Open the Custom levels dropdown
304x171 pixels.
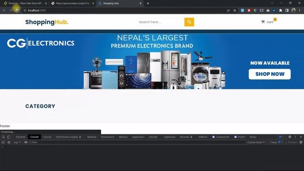click(256, 142)
